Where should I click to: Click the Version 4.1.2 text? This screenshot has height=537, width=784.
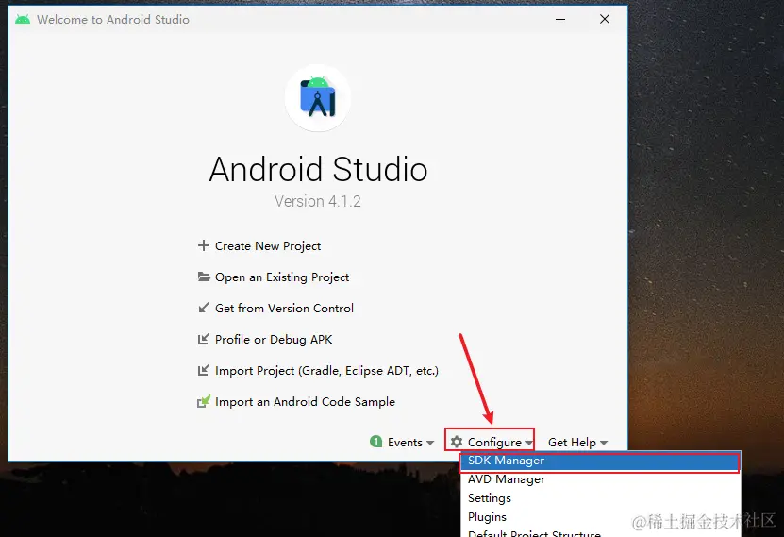pos(318,201)
